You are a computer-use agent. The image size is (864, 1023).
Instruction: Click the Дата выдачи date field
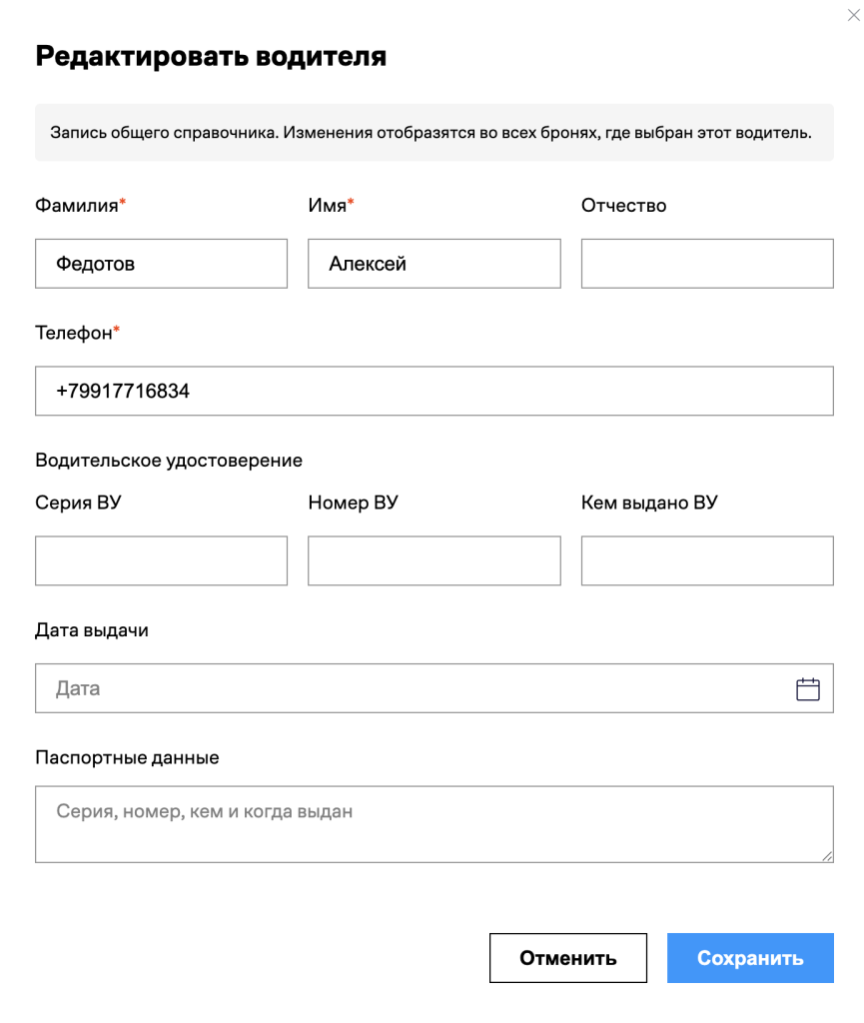(434, 688)
